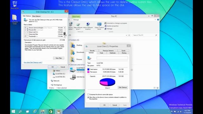Check the Setup Log Files checkbox
This screenshot has height=114, width=203.
pyautogui.click(x=25, y=32)
